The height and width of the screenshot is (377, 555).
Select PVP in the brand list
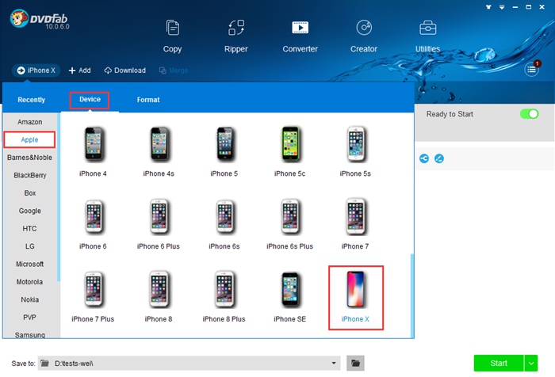(x=30, y=318)
